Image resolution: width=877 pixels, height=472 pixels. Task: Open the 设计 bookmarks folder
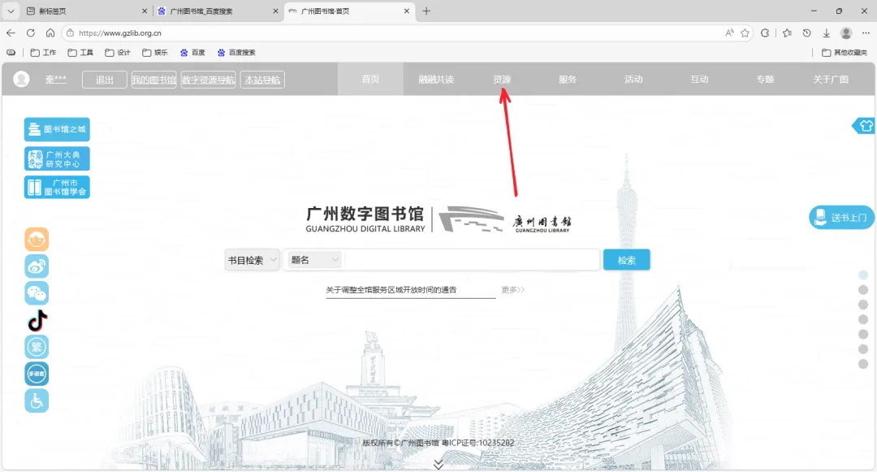pos(118,53)
